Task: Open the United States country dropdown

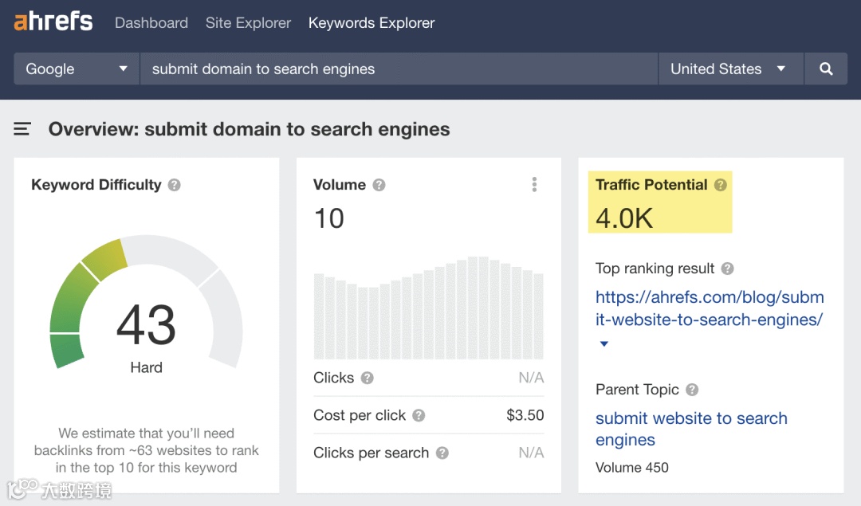Action: 728,69
